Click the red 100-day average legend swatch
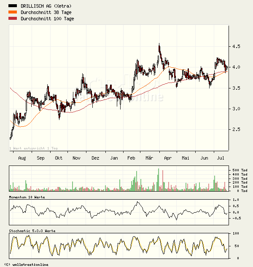 coord(13,19)
